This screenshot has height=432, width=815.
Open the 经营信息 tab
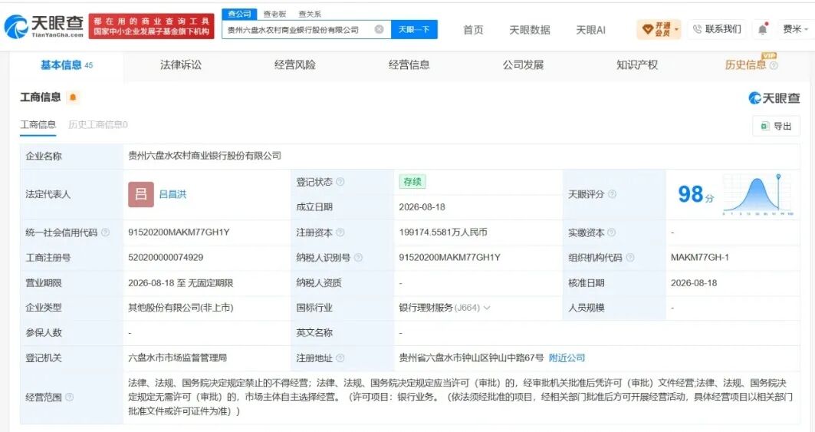coord(409,65)
